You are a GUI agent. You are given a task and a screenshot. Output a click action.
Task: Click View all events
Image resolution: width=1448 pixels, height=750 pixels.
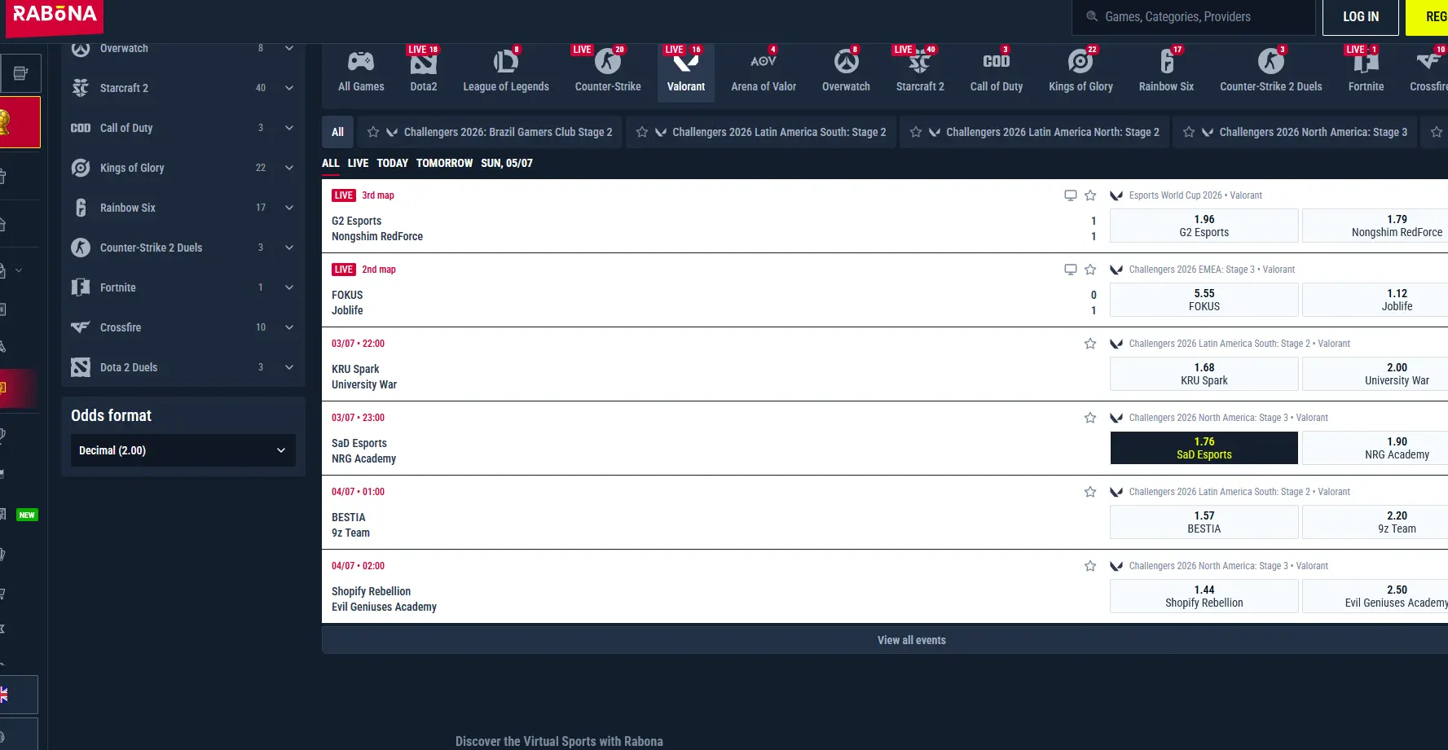(x=911, y=640)
